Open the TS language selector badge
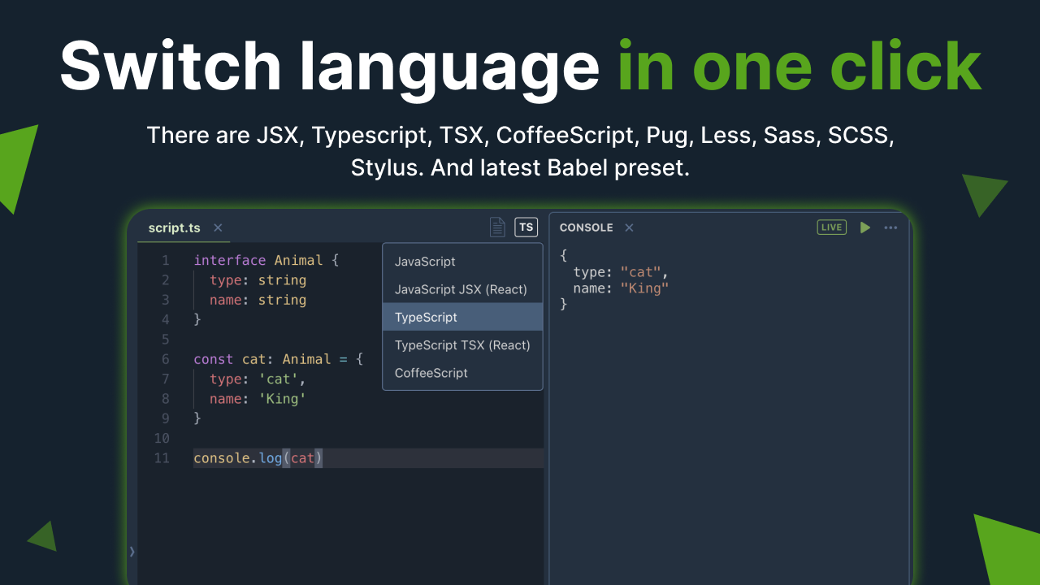Viewport: 1040px width, 585px height. click(526, 227)
